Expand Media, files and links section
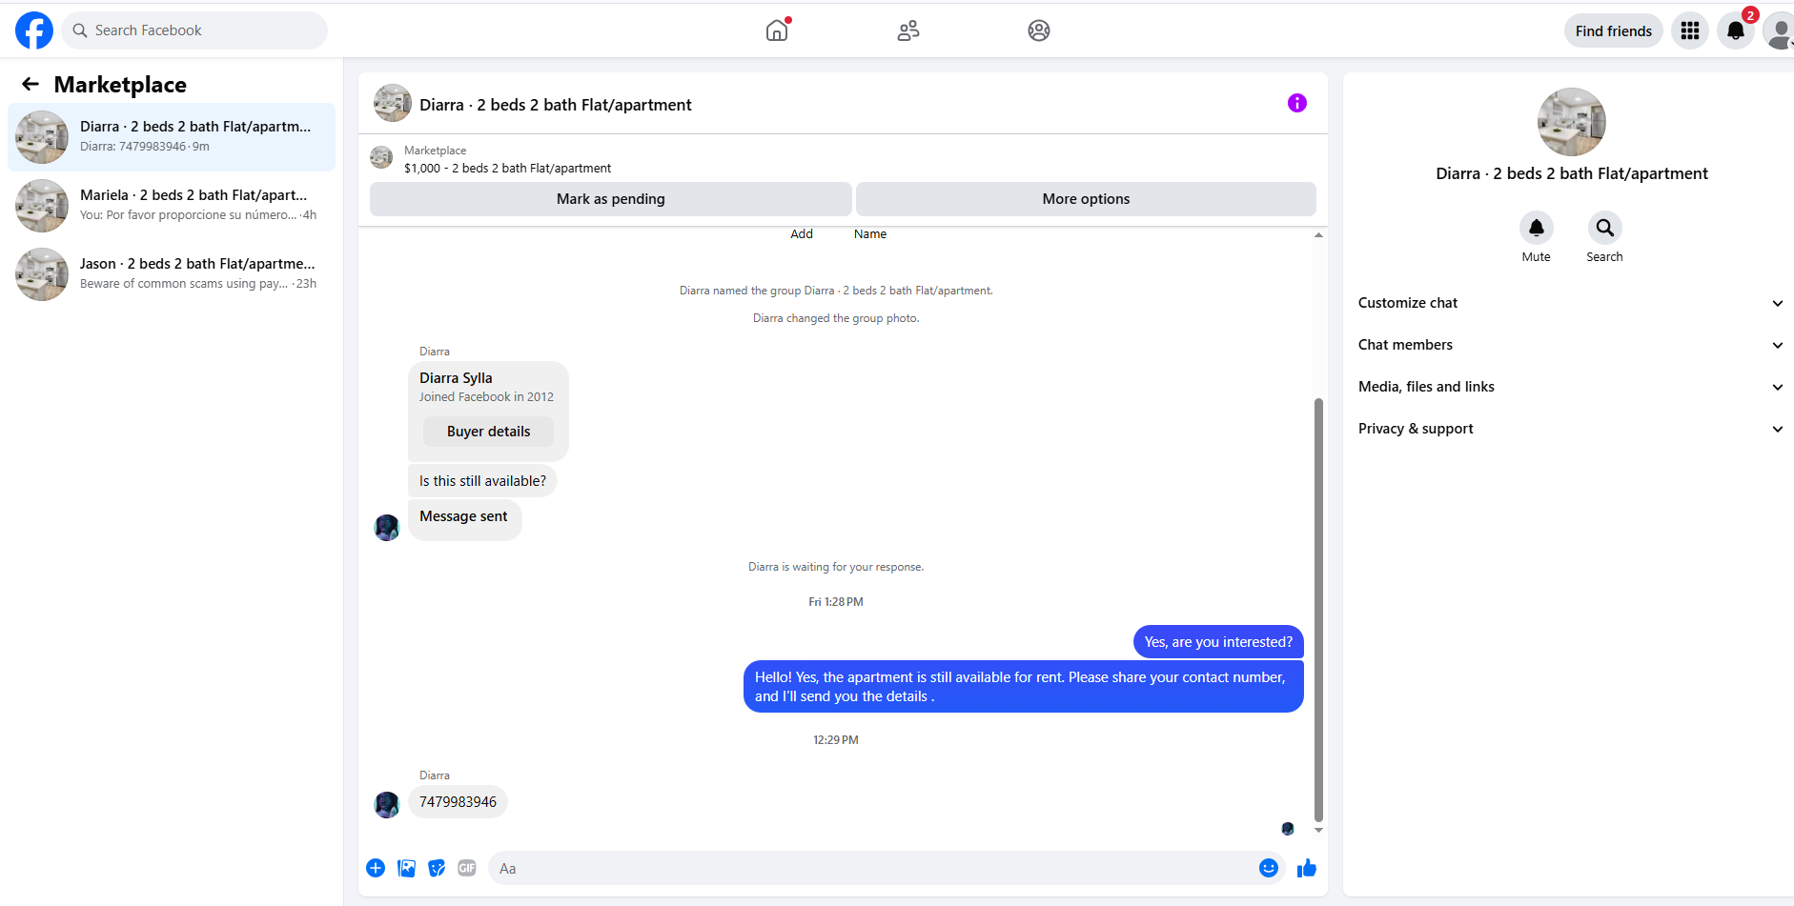Image resolution: width=1794 pixels, height=906 pixels. 1571,387
